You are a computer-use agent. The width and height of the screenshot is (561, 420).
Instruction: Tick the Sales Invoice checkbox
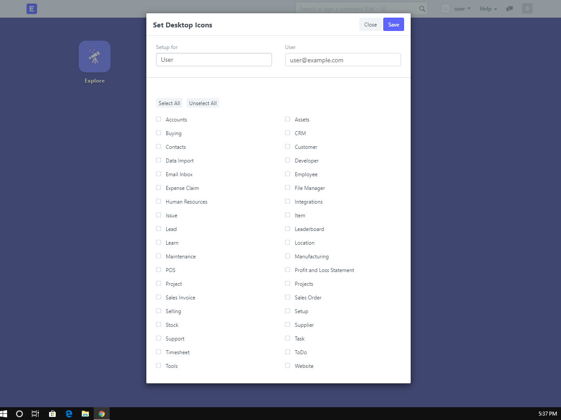[159, 297]
